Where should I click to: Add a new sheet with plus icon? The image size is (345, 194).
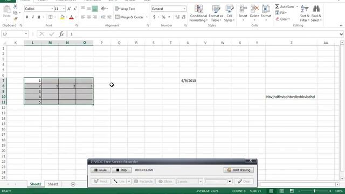(73, 184)
